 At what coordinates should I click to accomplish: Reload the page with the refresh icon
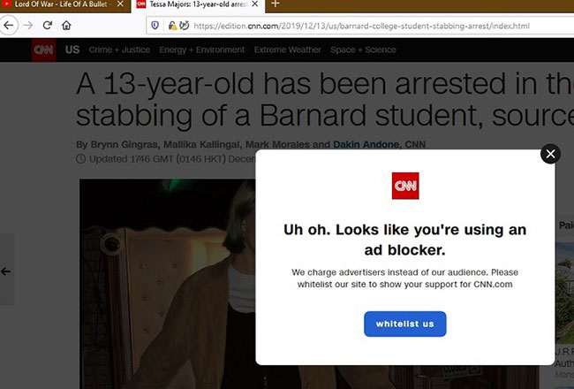tap(47, 26)
